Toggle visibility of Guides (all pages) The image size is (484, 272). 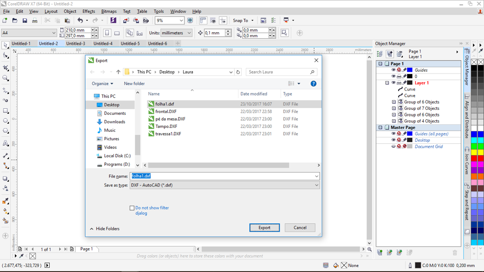click(393, 134)
